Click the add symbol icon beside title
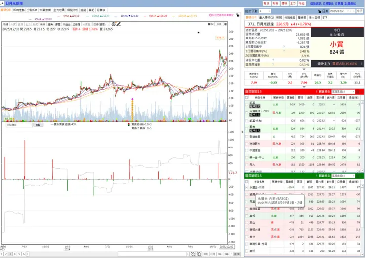This screenshot has height=258, width=365. pyautogui.click(x=2, y=3)
